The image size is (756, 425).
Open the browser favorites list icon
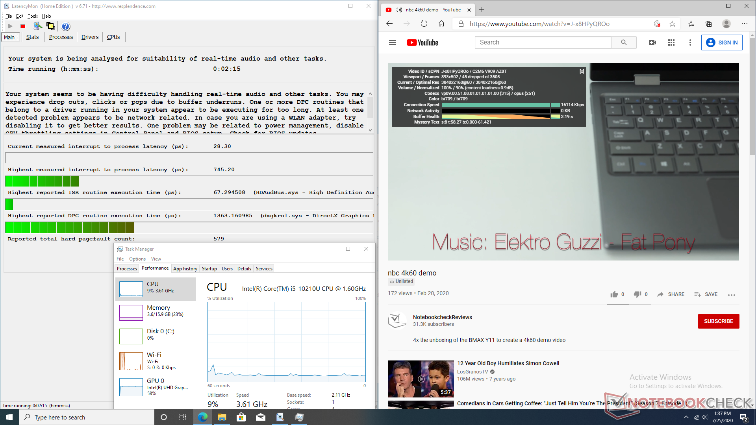[691, 24]
